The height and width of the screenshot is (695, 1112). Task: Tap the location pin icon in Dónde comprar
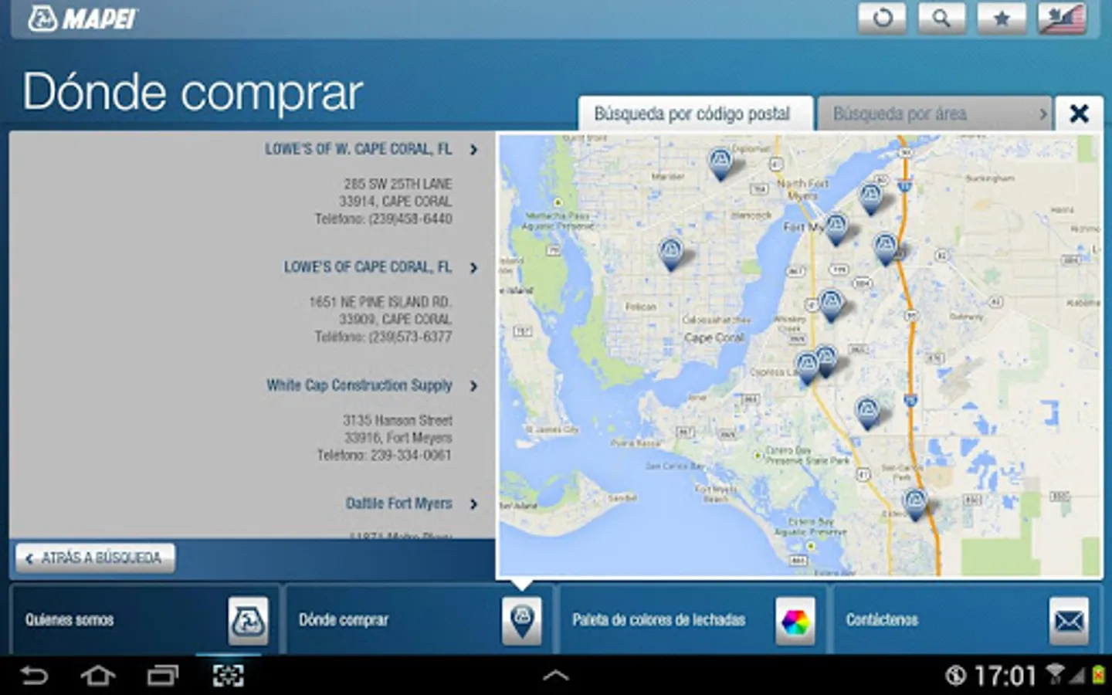[x=521, y=621]
